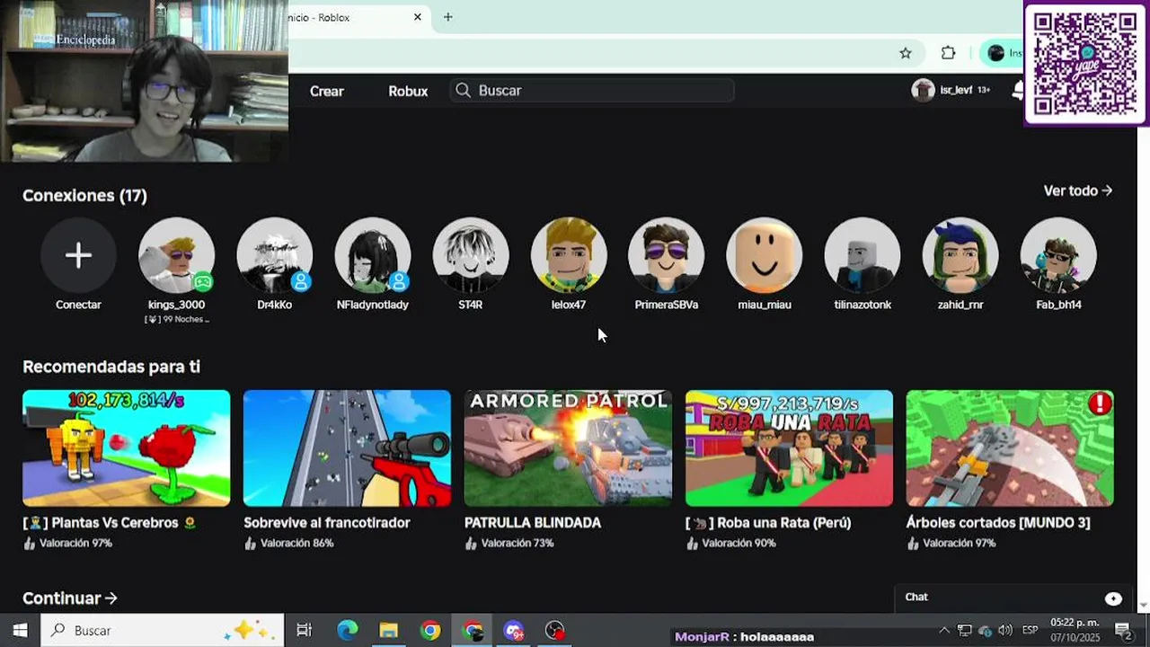The image size is (1150, 647).
Task: Open the Windows Start menu
Action: (20, 630)
